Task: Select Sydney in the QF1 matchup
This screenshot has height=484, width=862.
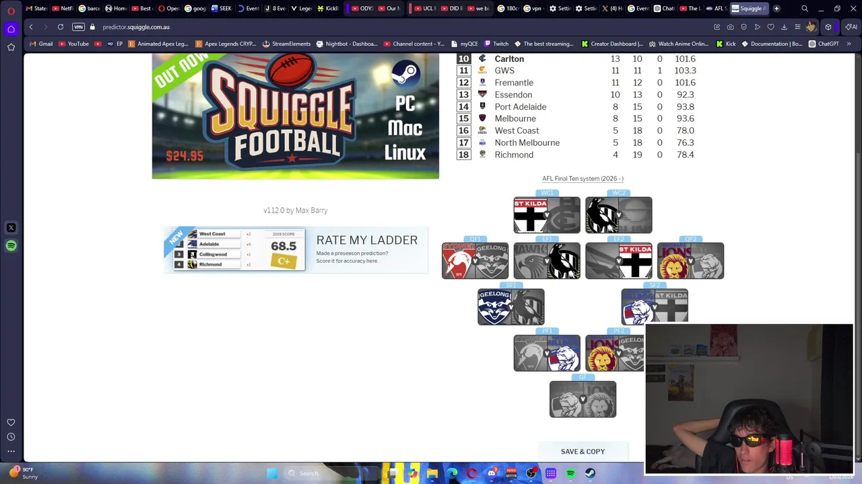Action: tap(459, 261)
